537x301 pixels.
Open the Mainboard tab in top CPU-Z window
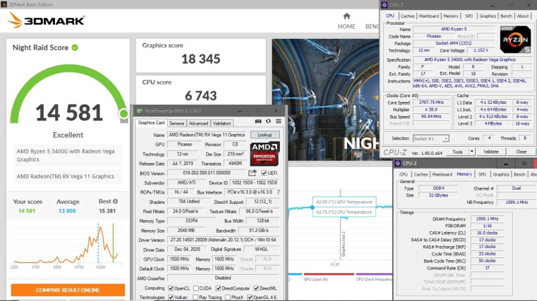(x=429, y=16)
